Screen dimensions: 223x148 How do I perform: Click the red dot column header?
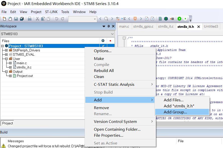110,41
